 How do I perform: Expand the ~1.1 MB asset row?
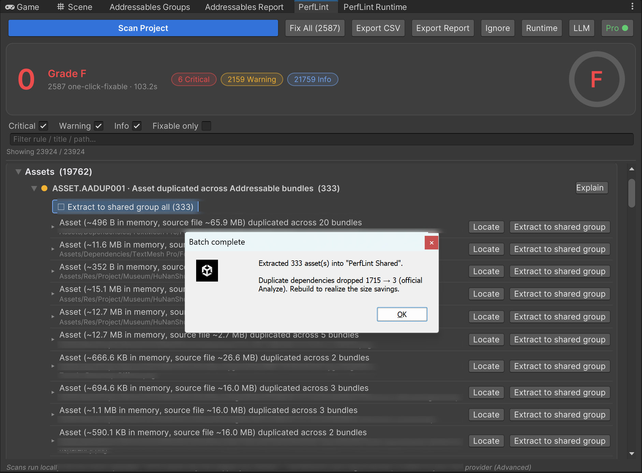(53, 415)
